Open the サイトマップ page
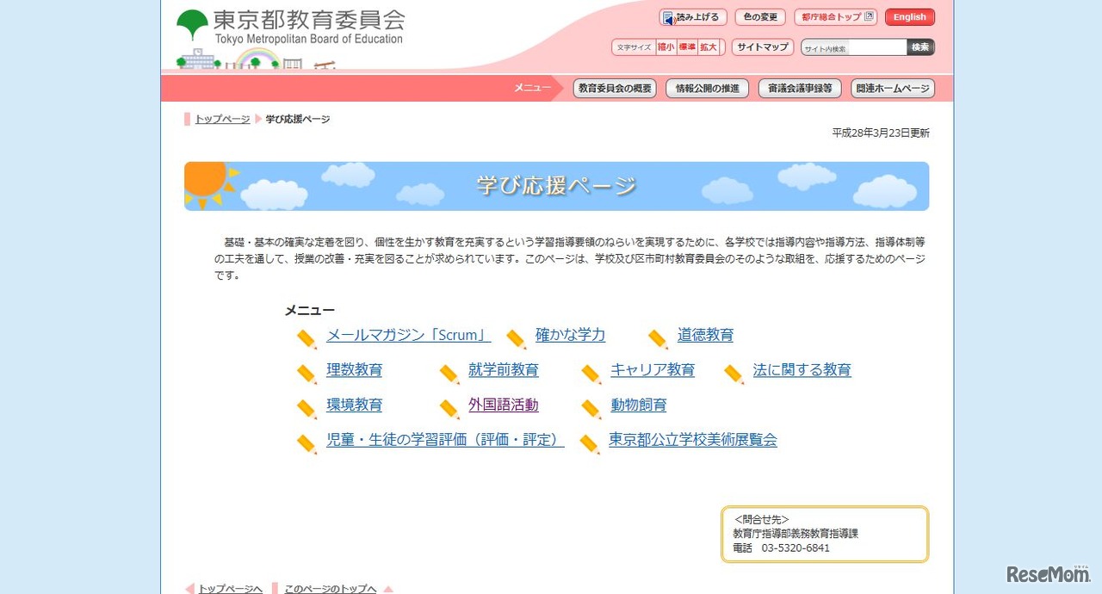 [x=763, y=47]
